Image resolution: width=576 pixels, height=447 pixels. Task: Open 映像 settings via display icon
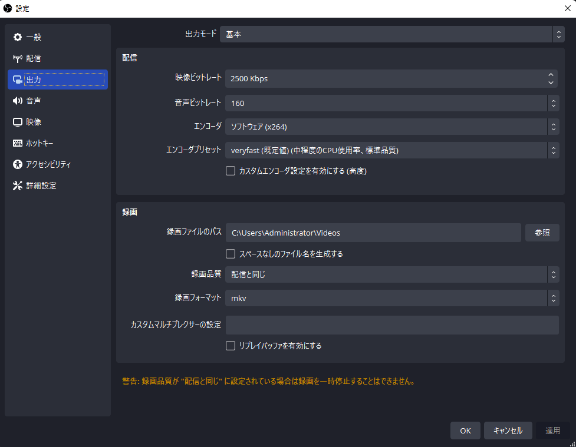(x=18, y=122)
